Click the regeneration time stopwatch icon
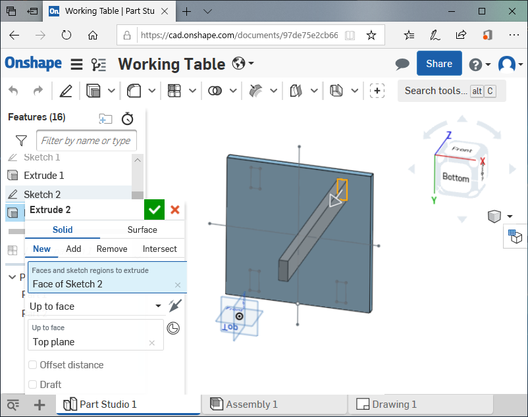 [128, 118]
